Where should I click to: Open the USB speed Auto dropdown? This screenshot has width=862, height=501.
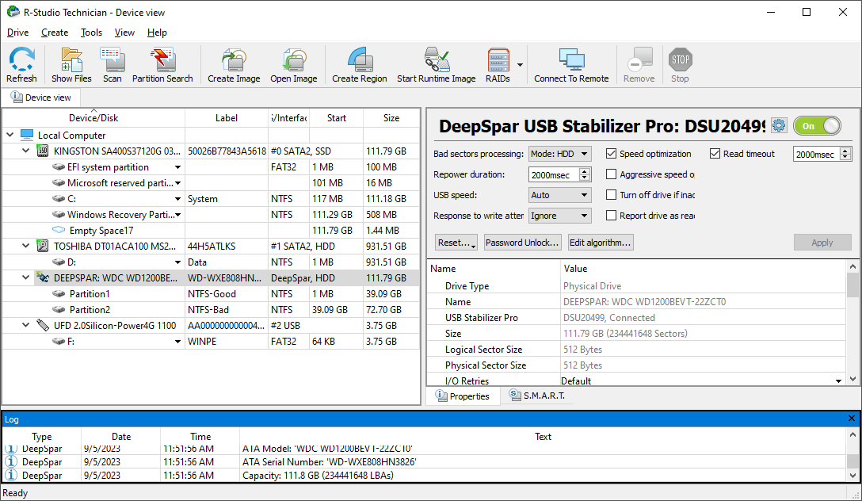click(559, 195)
